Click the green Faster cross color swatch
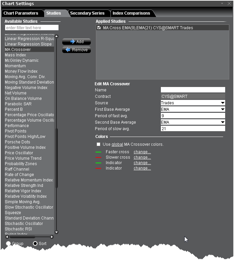 point(99,152)
